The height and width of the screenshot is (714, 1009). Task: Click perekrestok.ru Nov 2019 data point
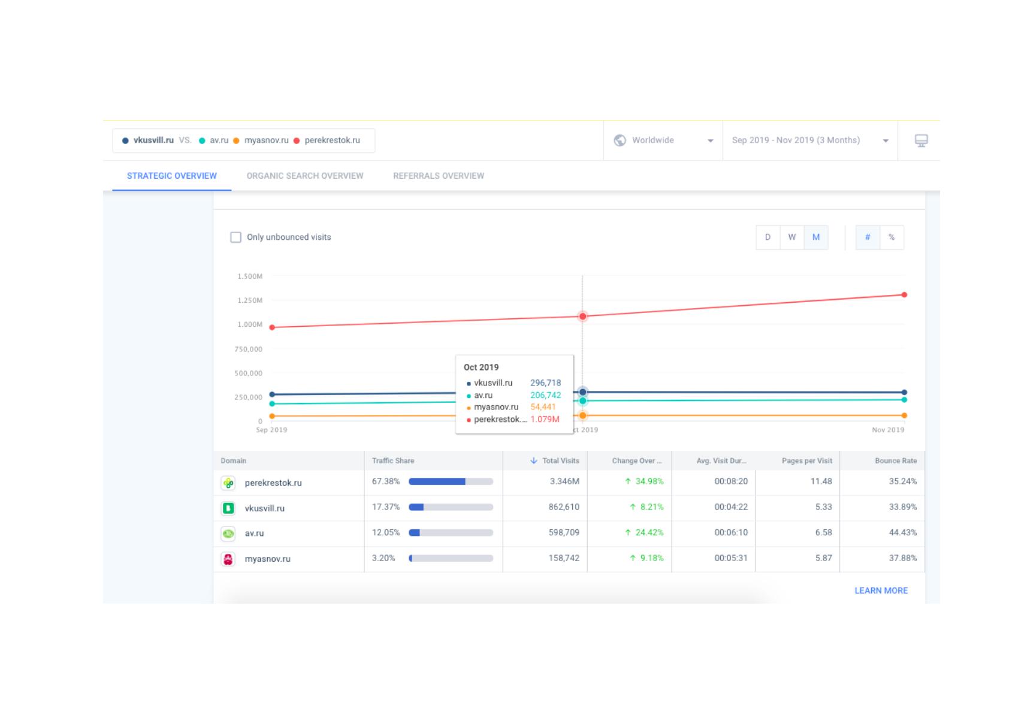(904, 295)
